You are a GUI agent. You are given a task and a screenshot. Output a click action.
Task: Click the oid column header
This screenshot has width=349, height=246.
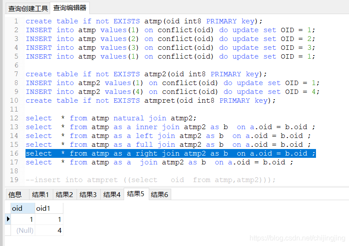click(23, 209)
